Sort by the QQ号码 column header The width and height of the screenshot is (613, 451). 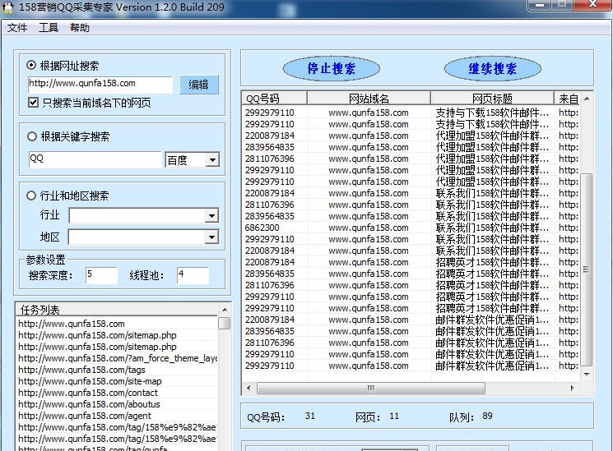click(x=275, y=99)
